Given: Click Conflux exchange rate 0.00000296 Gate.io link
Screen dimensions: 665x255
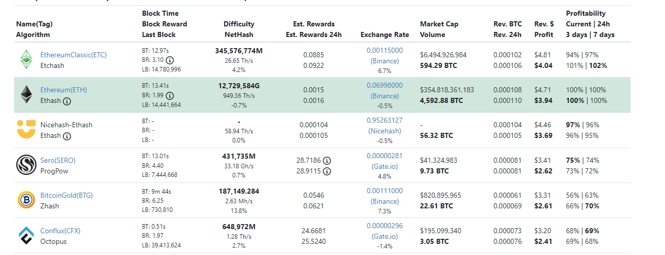Looking at the screenshot, I should pyautogui.click(x=385, y=231).
